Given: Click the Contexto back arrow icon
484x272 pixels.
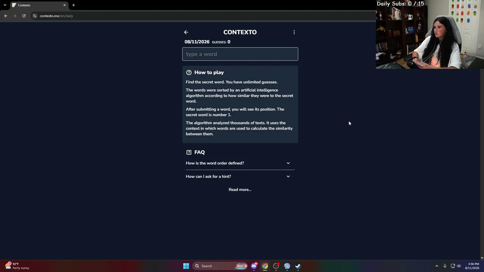Looking at the screenshot, I should coord(186,32).
